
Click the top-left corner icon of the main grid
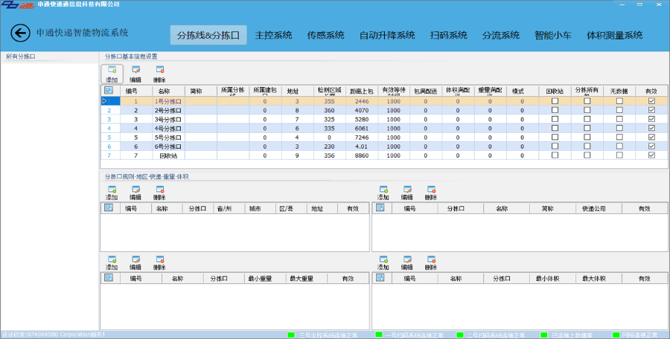tap(107, 91)
